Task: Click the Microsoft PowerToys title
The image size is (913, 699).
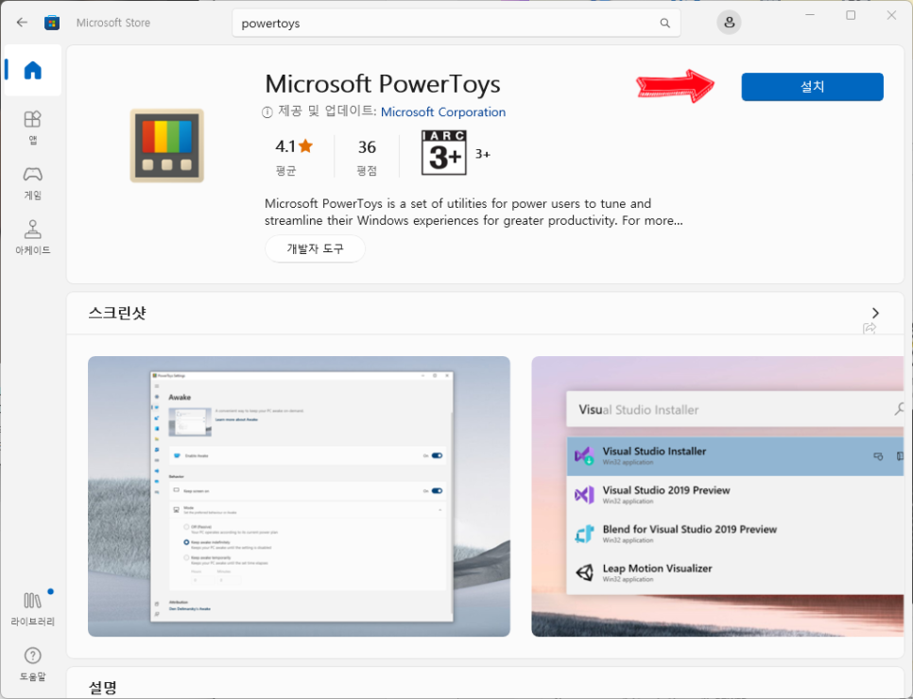Action: [x=383, y=84]
